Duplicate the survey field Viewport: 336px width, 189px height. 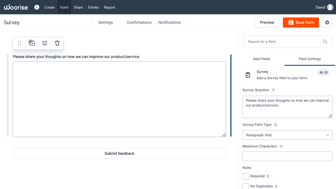[x=32, y=43]
